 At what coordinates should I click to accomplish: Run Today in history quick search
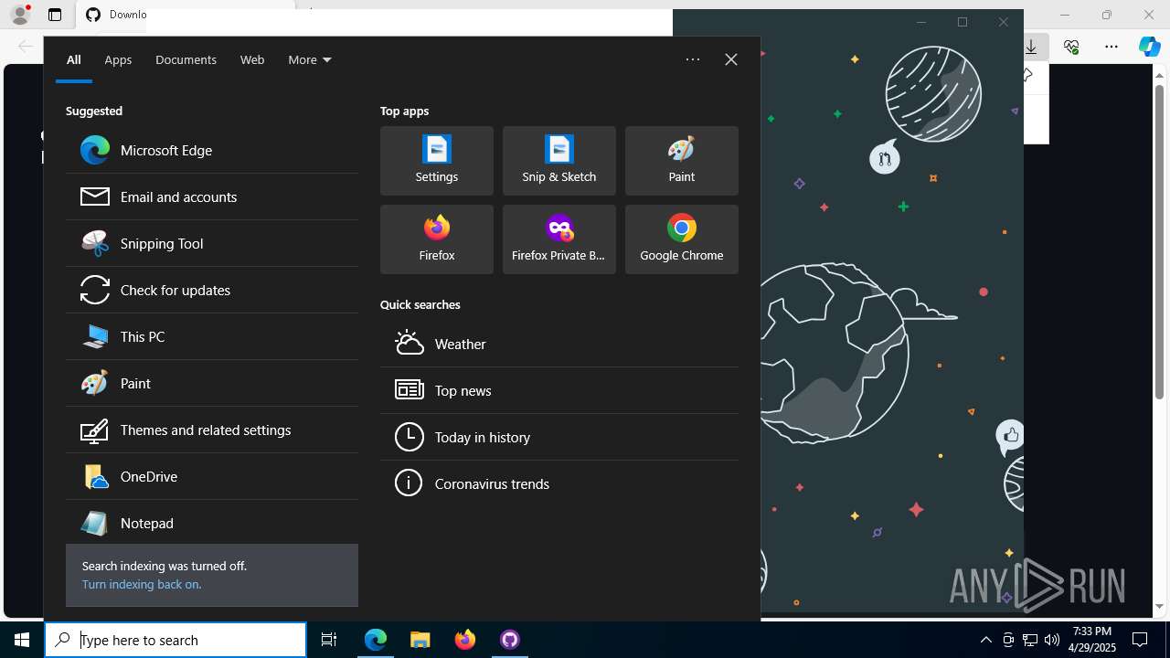(x=559, y=437)
